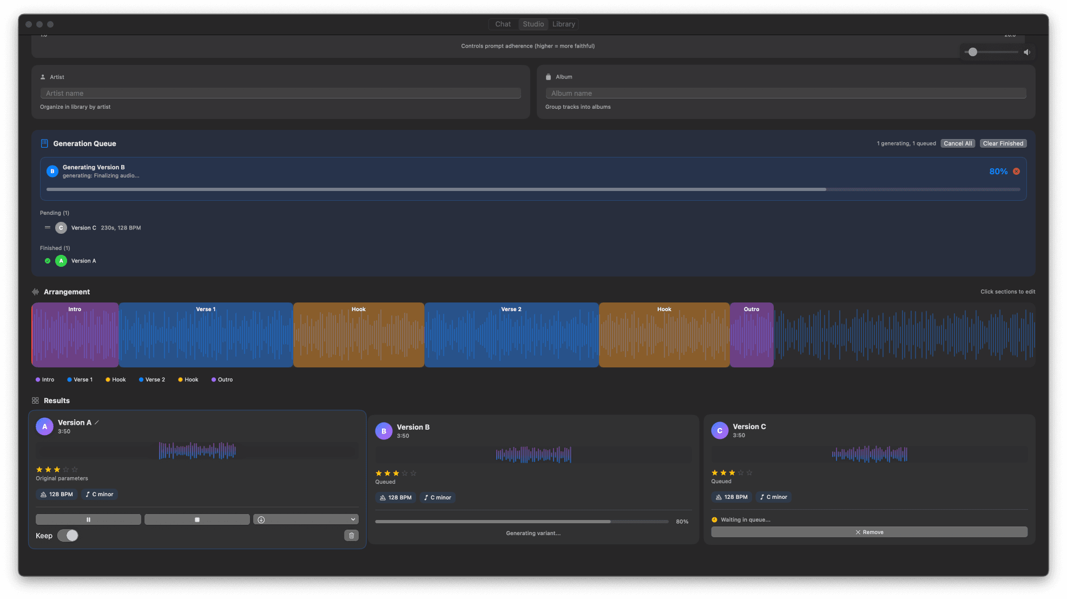The height and width of the screenshot is (599, 1067).
Task: Click yellow clock icon beside Waiting in queue
Action: [x=714, y=519]
